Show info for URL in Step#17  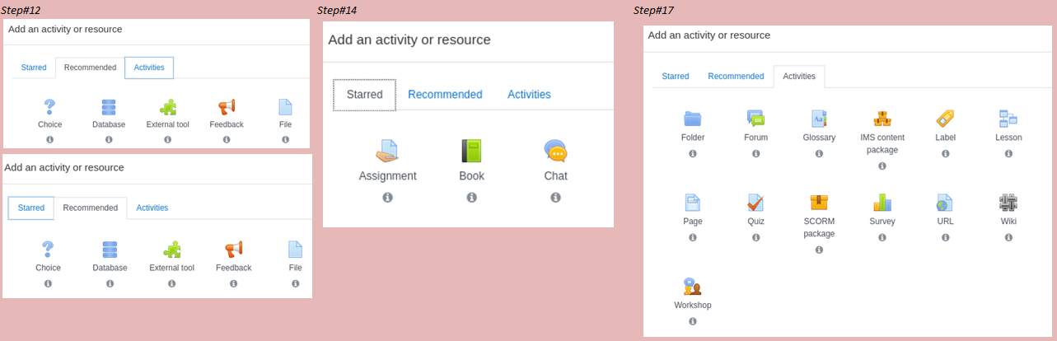[x=945, y=237]
